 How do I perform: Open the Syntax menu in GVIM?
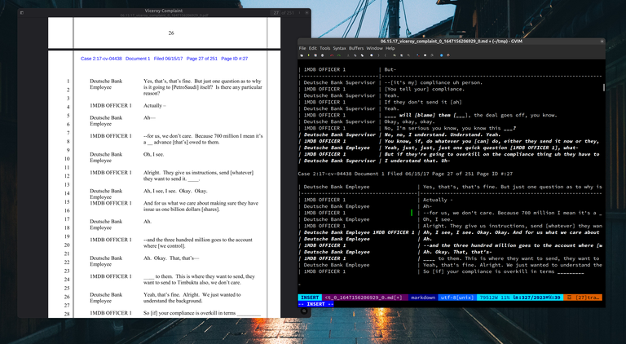339,48
